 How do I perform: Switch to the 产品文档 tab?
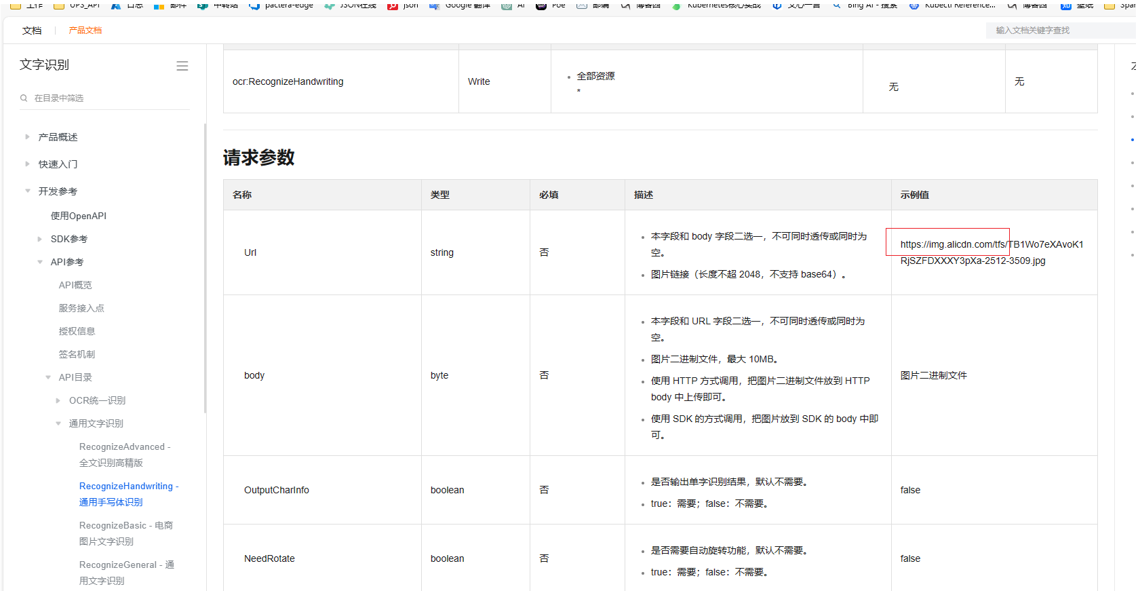click(85, 31)
